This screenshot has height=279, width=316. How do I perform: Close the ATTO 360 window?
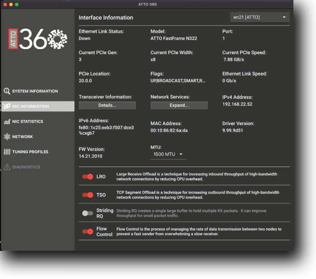pos(6,4)
